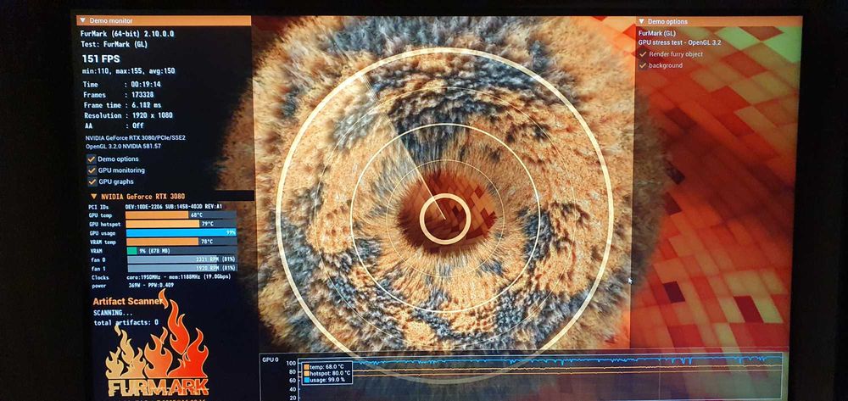Click the fan 1 RPM bar
Screen dimensions: 848x401
pos(181,268)
